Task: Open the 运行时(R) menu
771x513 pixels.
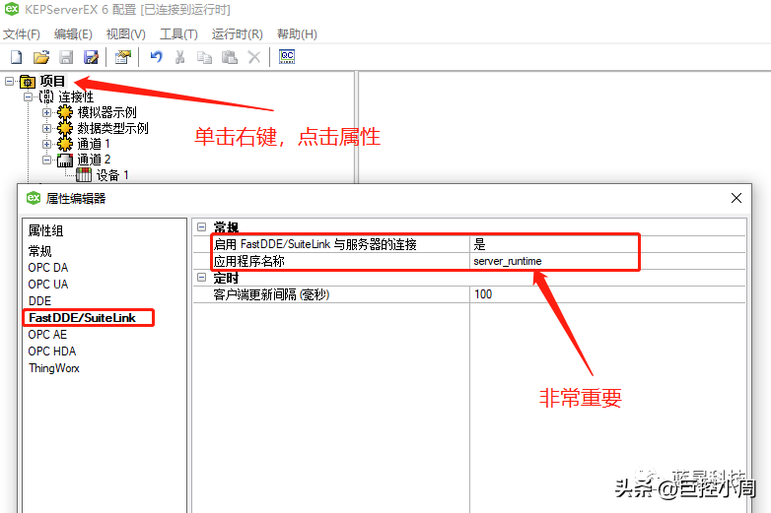Action: coord(237,34)
